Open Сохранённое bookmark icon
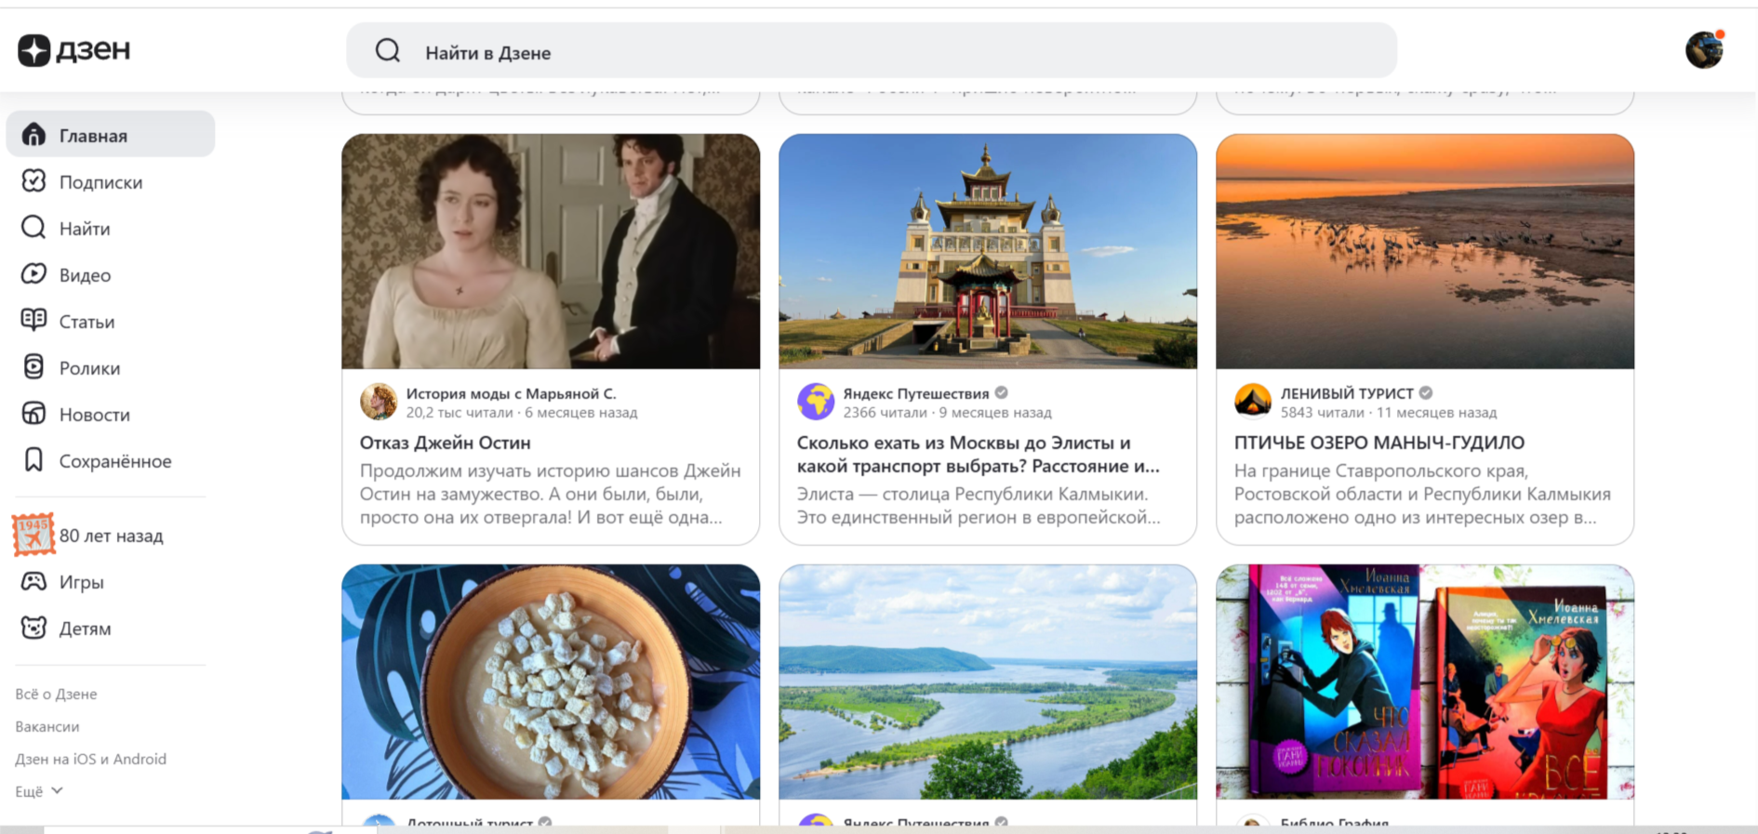This screenshot has height=834, width=1758. (33, 460)
